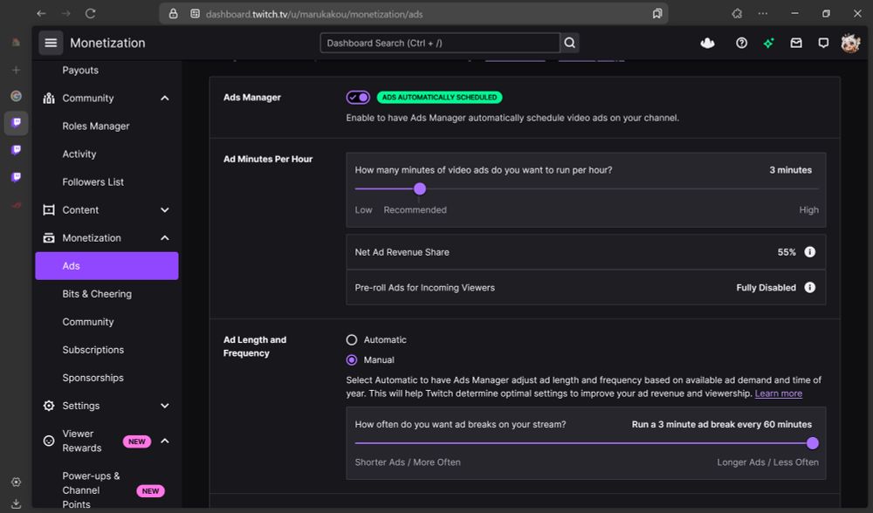Open the browser sidebar settings gear
The image size is (873, 513).
pyautogui.click(x=16, y=482)
